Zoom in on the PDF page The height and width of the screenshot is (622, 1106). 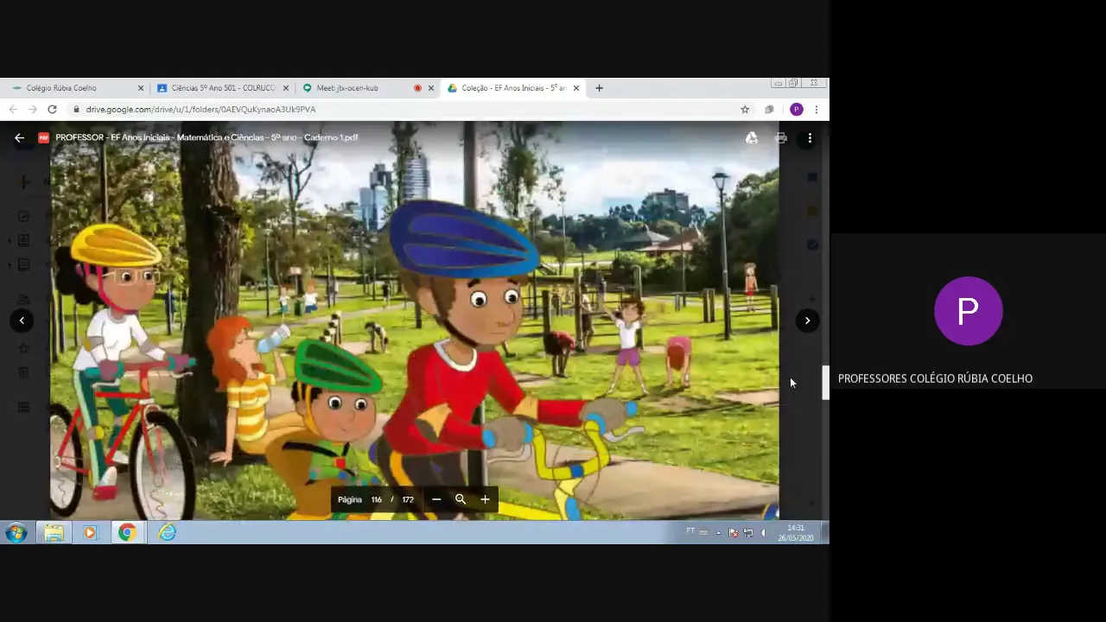(x=485, y=499)
